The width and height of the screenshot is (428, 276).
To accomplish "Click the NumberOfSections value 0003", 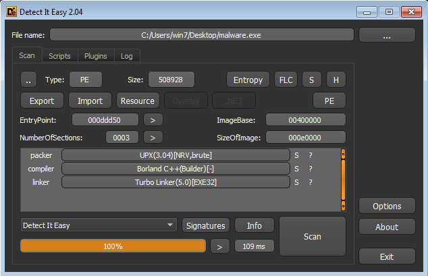I will (x=122, y=138).
